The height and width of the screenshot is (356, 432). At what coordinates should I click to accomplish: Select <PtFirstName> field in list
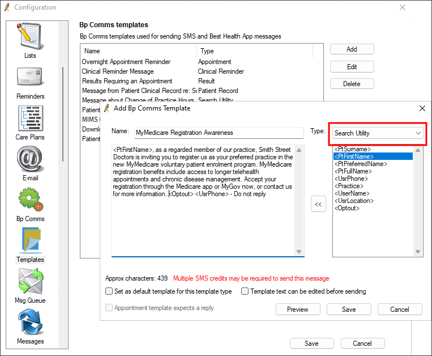pyautogui.click(x=373, y=156)
